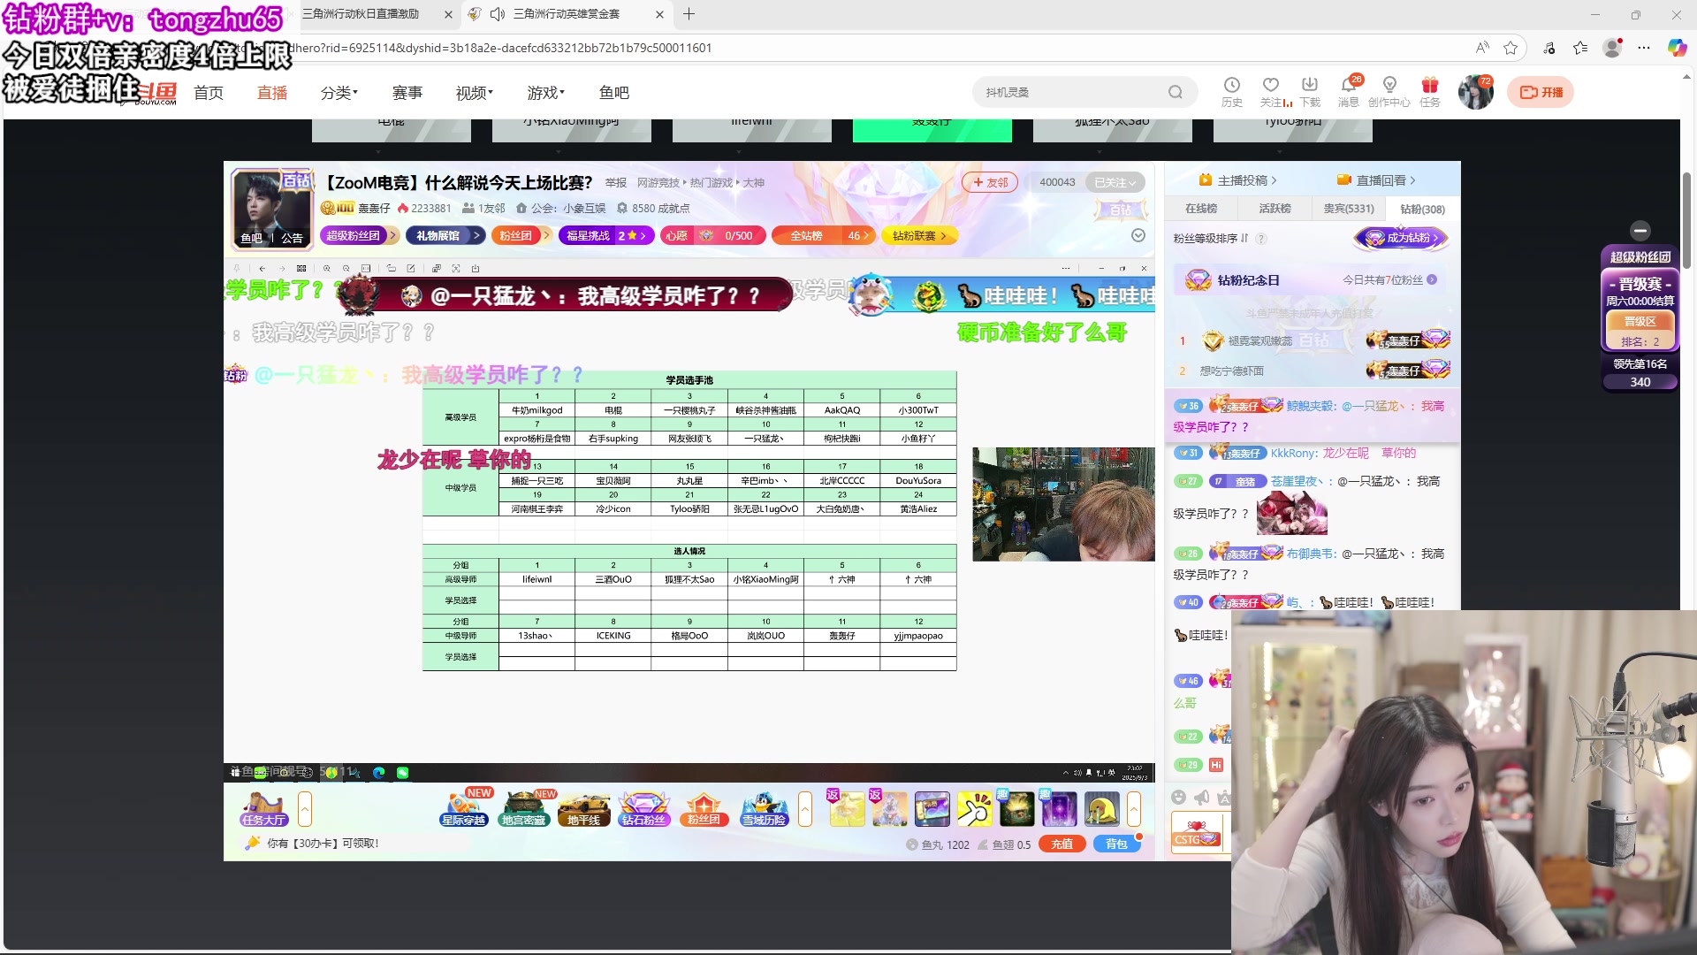Click the 成为钻粉 button

click(x=1402, y=238)
